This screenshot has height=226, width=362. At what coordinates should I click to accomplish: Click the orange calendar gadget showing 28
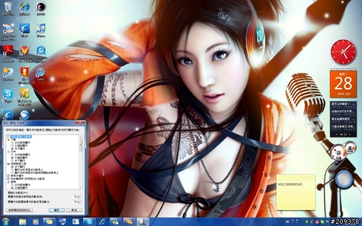click(343, 84)
